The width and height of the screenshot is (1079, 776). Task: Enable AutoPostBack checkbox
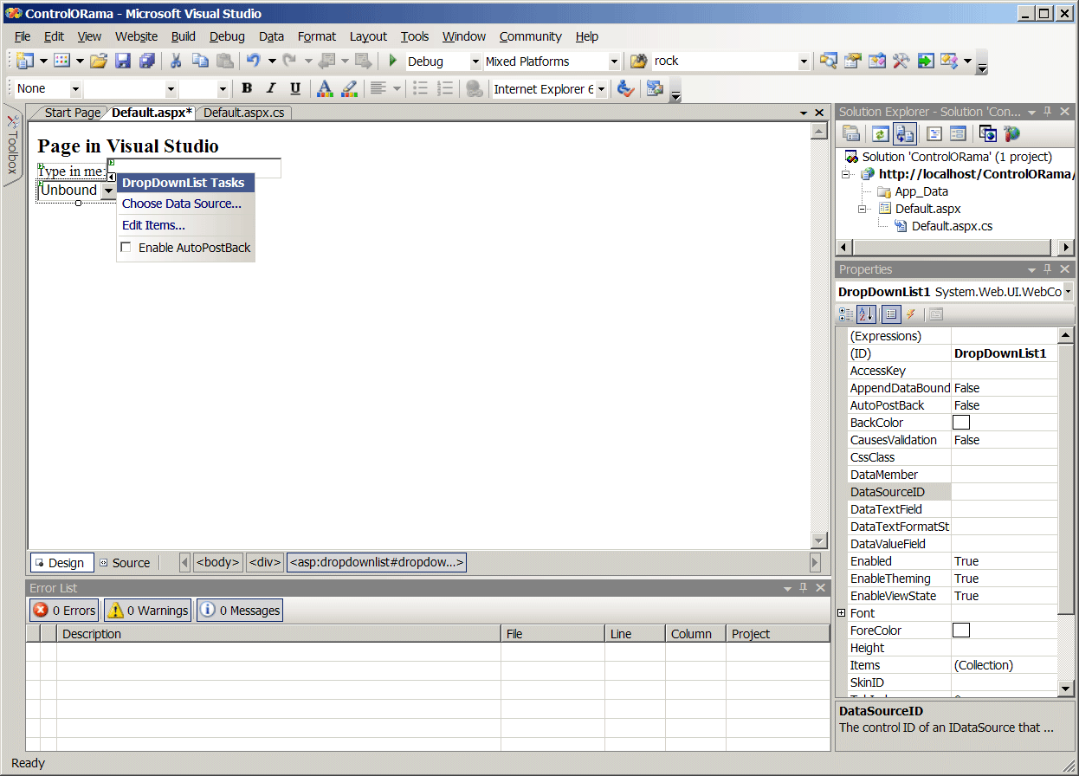click(126, 248)
